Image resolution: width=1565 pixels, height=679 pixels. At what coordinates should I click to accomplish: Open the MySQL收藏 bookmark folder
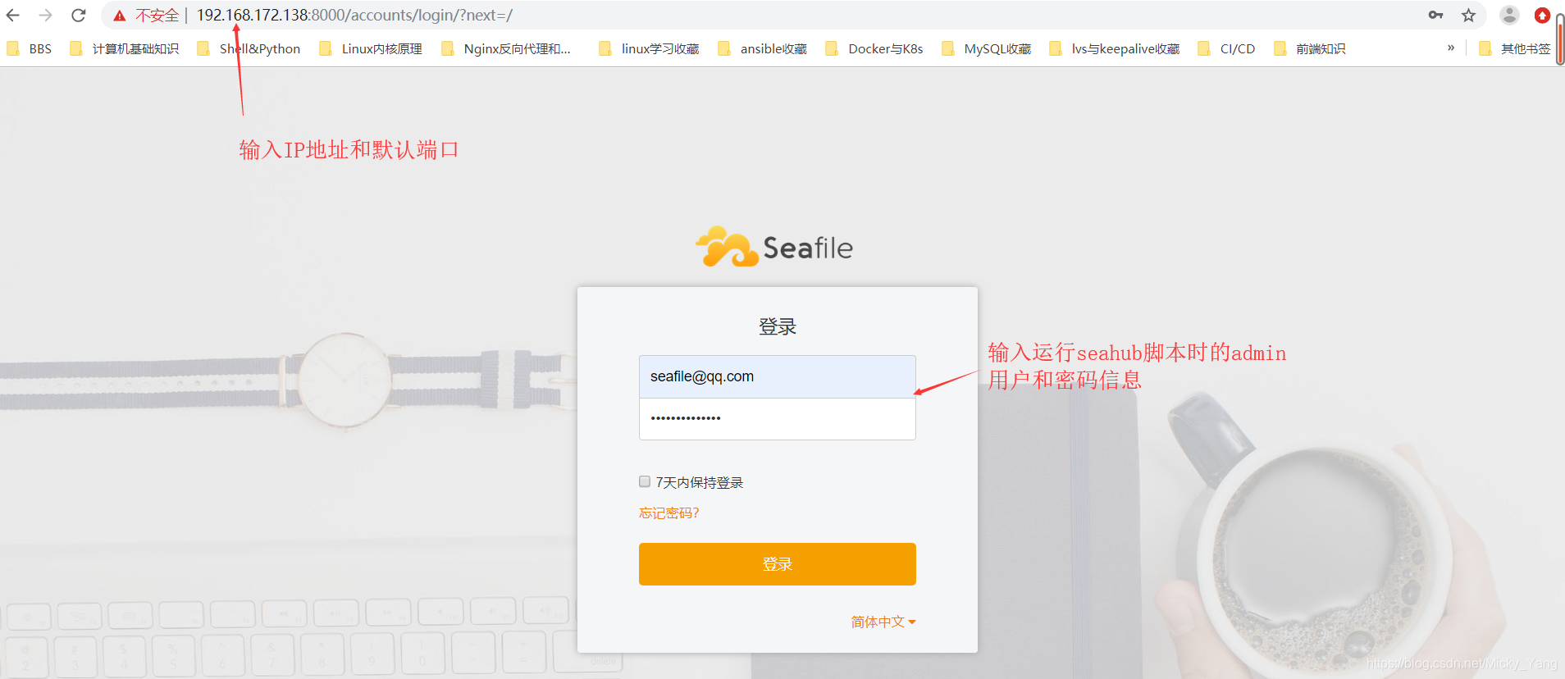[x=987, y=49]
